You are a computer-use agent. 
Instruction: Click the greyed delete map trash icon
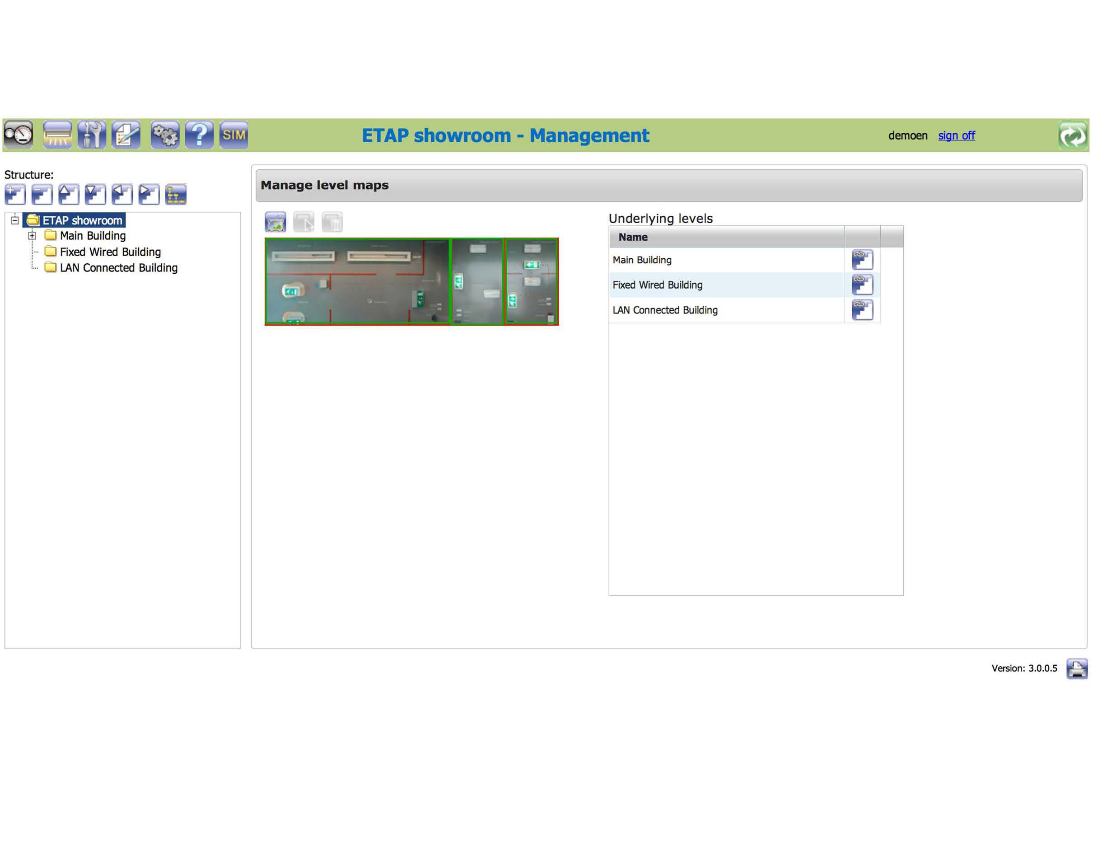point(332,222)
